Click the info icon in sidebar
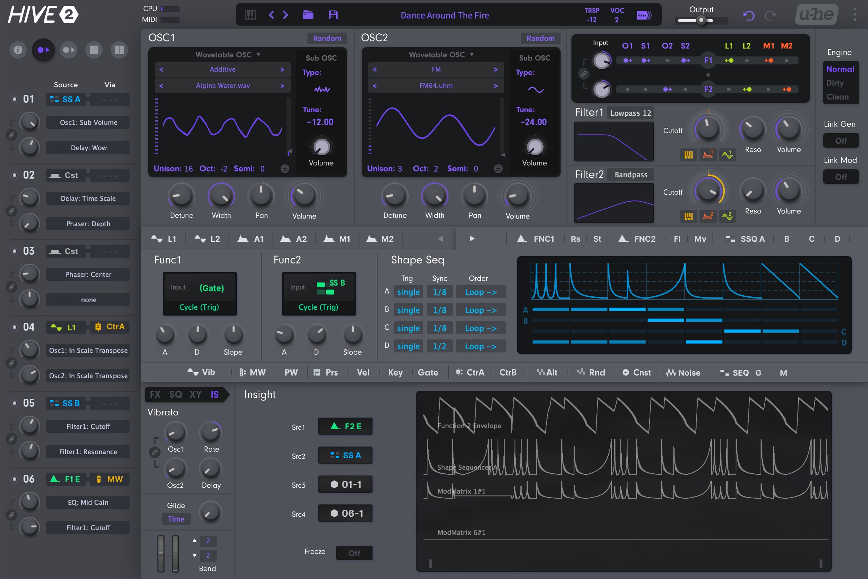Image resolution: width=868 pixels, height=579 pixels. tap(18, 50)
